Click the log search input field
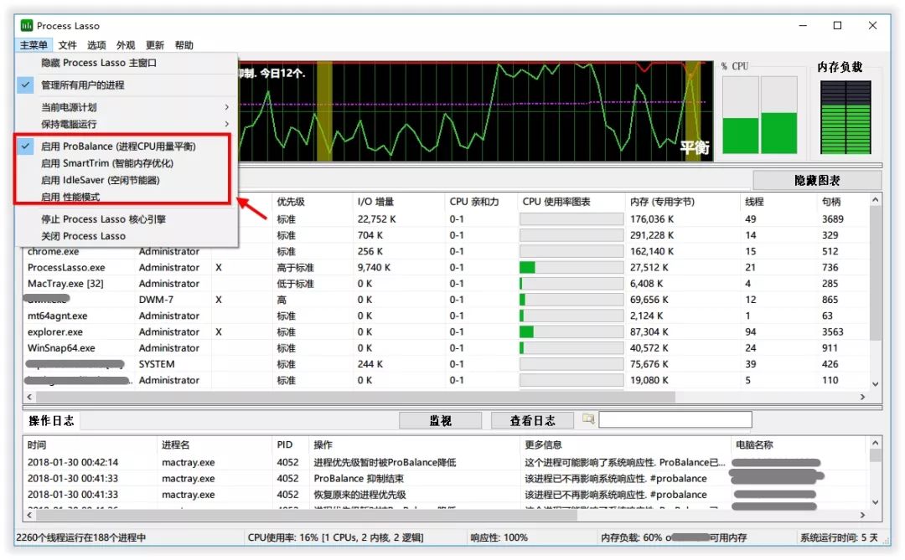 tap(675, 419)
